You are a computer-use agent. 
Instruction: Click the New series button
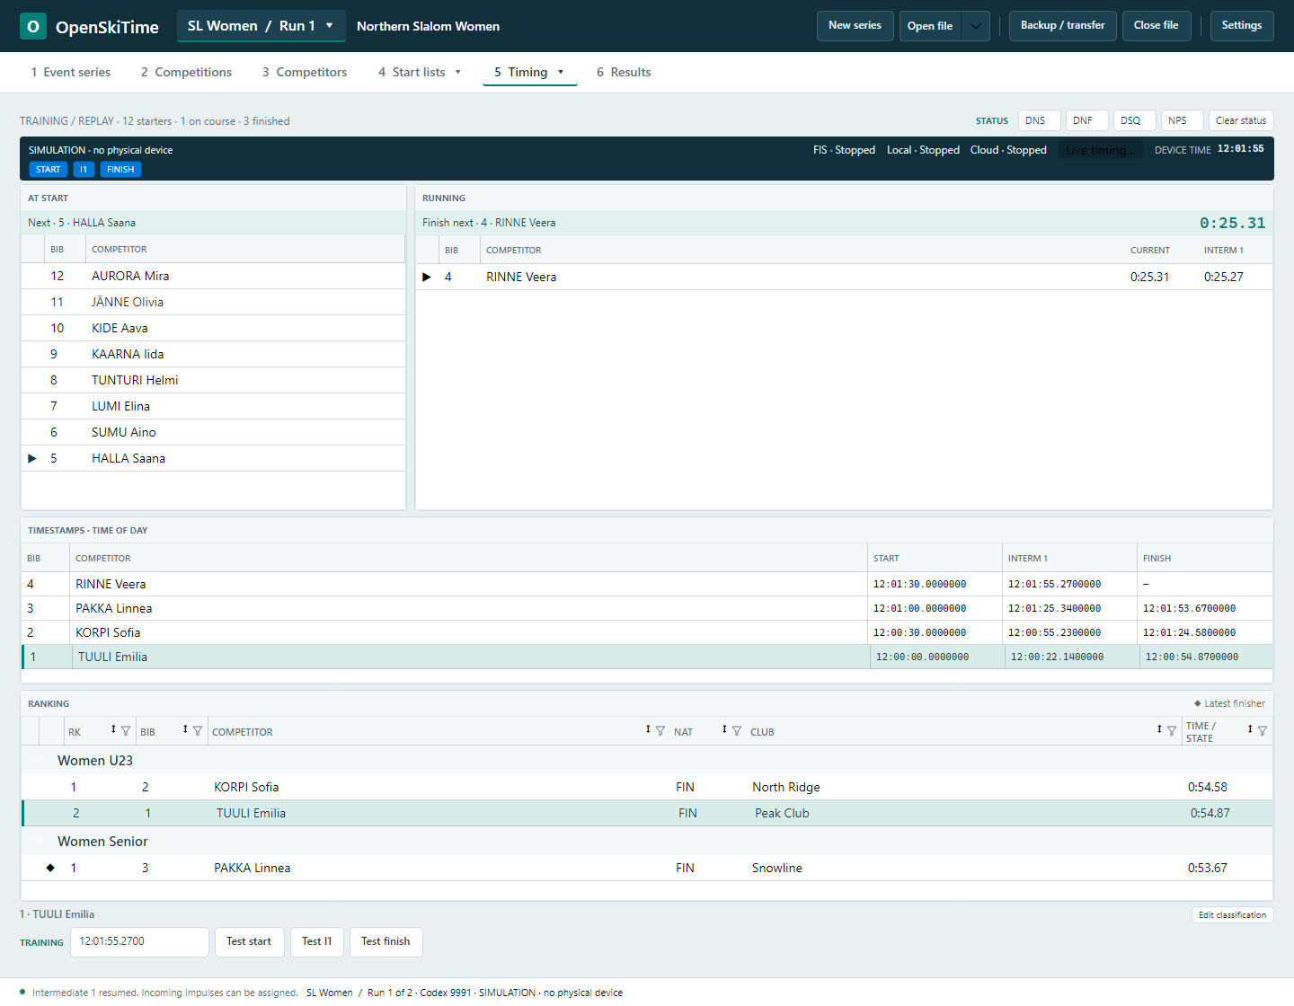point(855,26)
